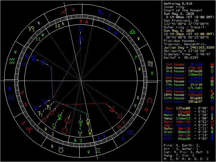Click the Pluto glyph in the sidebar Plut row
This screenshot has width=216, height=162.
tap(212, 139)
